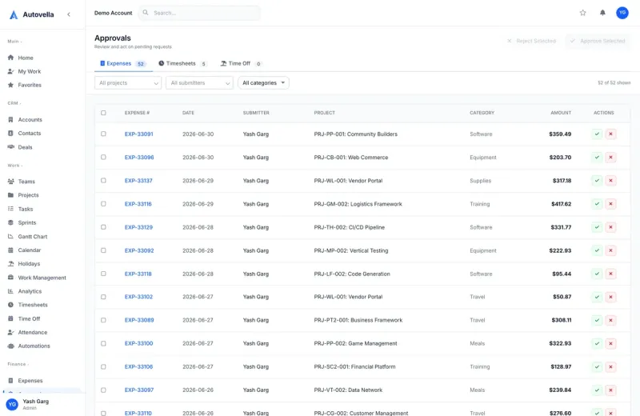Image resolution: width=640 pixels, height=416 pixels.
Task: Open the EXP-33097 expense link
Action: click(139, 390)
